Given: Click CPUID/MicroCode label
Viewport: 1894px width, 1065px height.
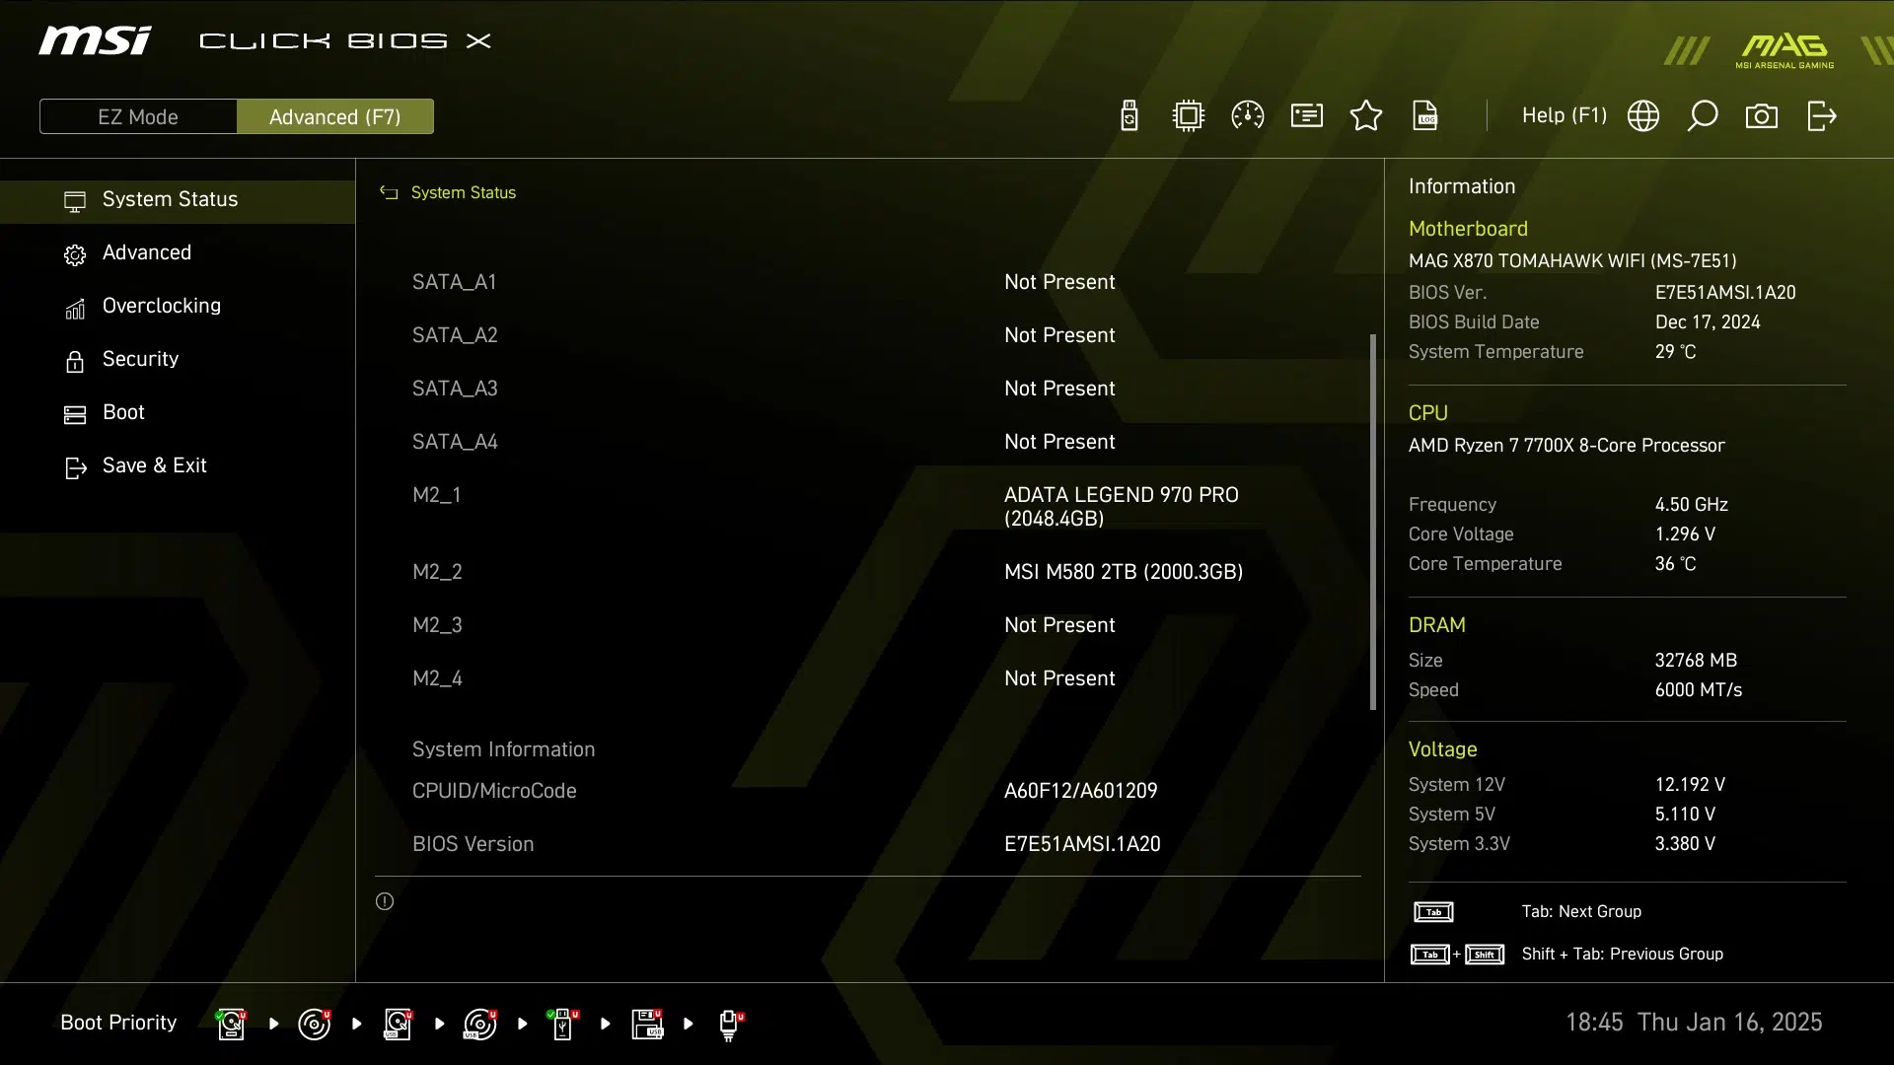Looking at the screenshot, I should [494, 791].
